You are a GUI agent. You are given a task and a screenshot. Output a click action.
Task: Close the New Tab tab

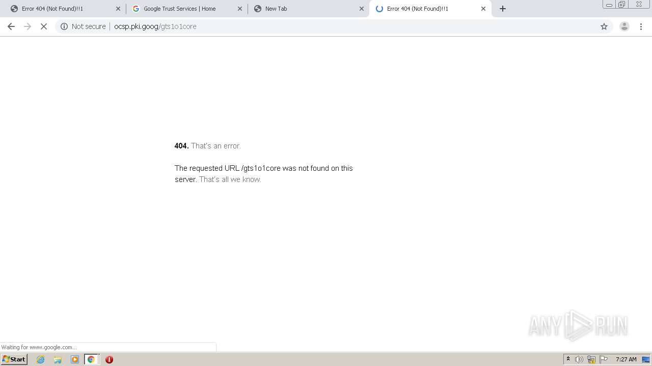click(x=362, y=9)
